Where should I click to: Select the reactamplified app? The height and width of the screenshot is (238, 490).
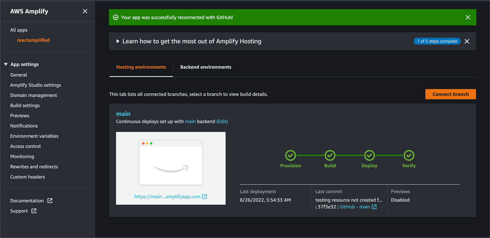click(33, 40)
